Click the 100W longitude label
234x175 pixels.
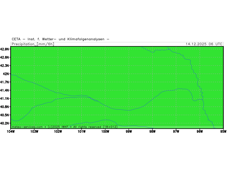click(105, 131)
